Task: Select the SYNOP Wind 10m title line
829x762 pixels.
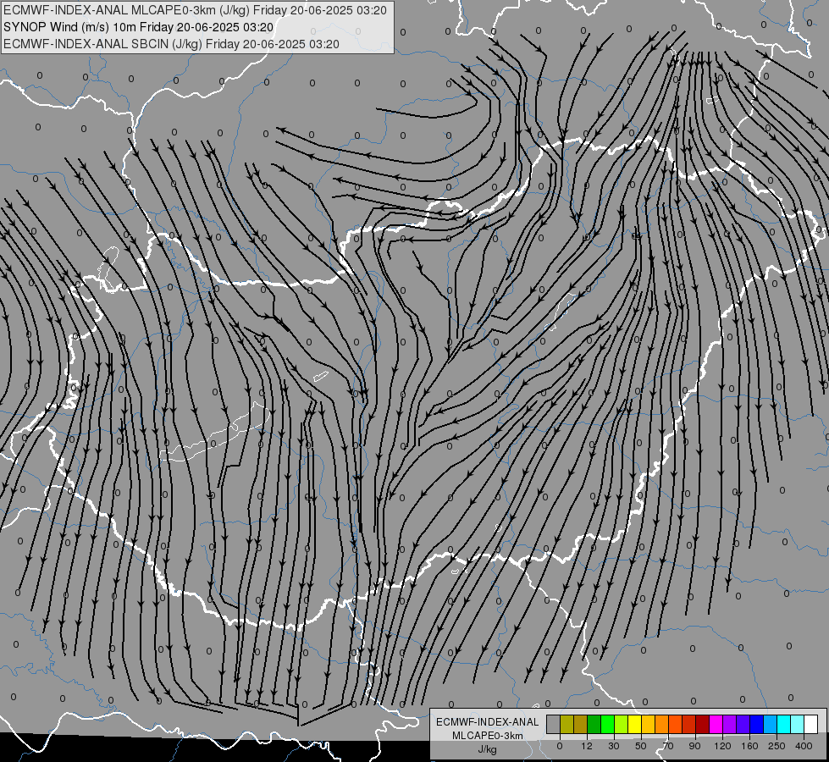Action: (139, 27)
